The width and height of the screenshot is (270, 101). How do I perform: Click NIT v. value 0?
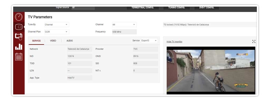(145, 71)
